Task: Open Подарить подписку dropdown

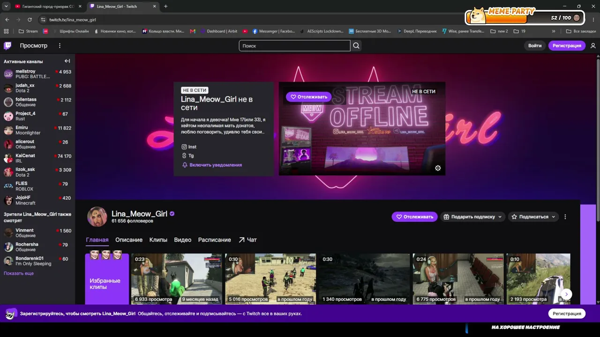Action: coord(473,217)
